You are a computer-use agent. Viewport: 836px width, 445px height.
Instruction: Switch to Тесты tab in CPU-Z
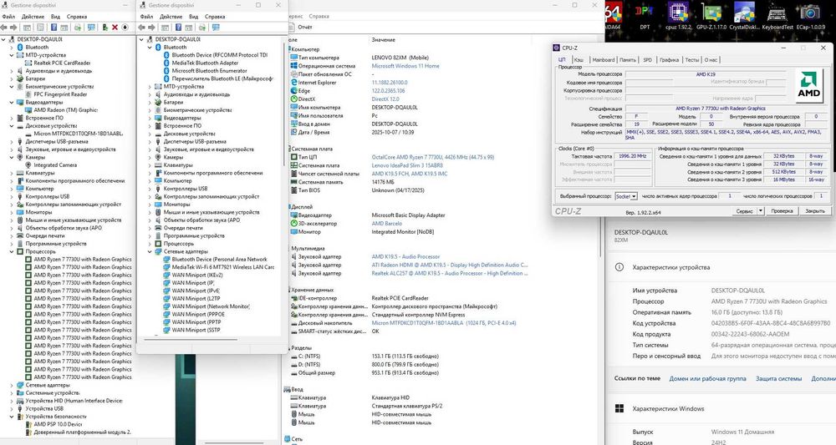pos(691,60)
